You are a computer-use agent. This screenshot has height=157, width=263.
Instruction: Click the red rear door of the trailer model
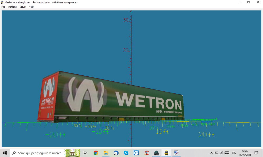[x=48, y=98]
